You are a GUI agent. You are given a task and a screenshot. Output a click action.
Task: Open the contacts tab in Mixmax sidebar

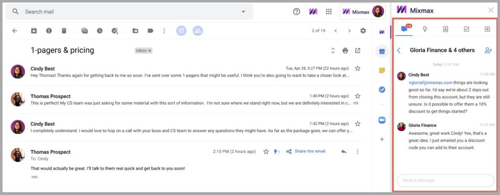[445, 29]
